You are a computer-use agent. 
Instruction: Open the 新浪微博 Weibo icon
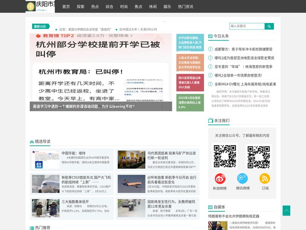(220, 178)
